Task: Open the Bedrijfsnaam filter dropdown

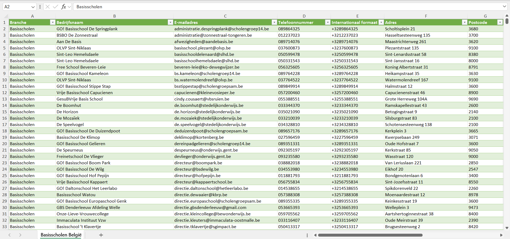Action: (x=170, y=23)
